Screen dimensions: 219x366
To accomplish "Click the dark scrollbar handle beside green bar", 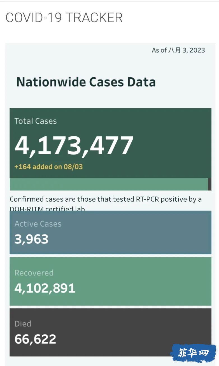I will (210, 184).
